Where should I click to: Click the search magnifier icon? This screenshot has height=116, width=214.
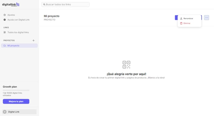click(x=44, y=4)
